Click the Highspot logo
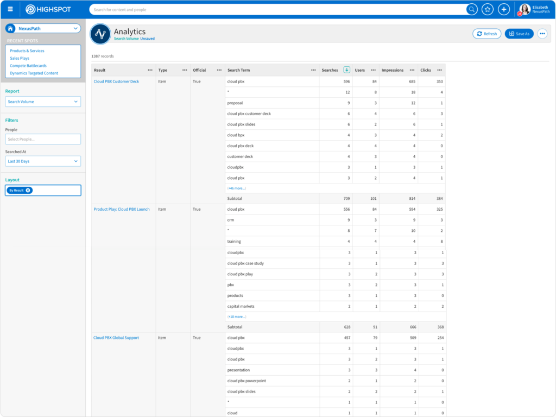This screenshot has width=556, height=417. pyautogui.click(x=48, y=10)
